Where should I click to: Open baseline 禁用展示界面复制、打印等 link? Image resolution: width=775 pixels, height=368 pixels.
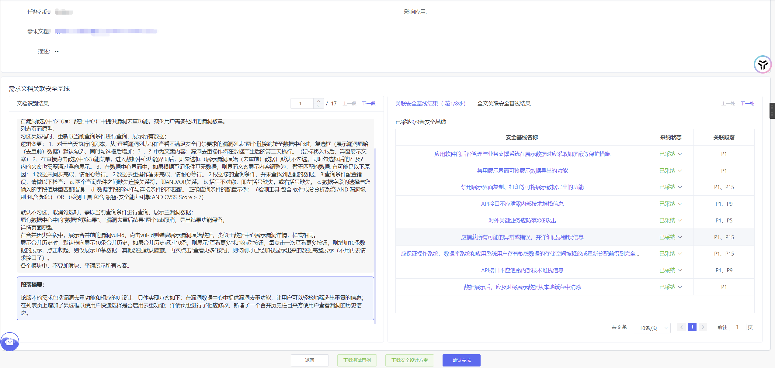(522, 187)
